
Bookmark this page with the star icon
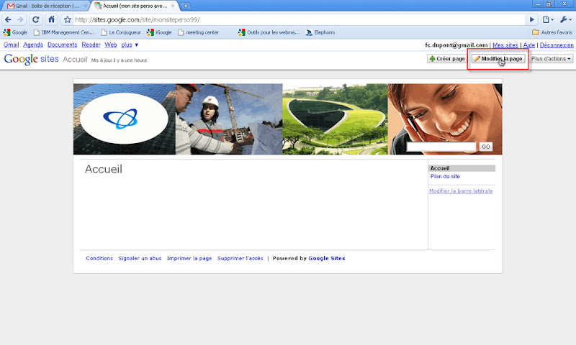coord(67,19)
